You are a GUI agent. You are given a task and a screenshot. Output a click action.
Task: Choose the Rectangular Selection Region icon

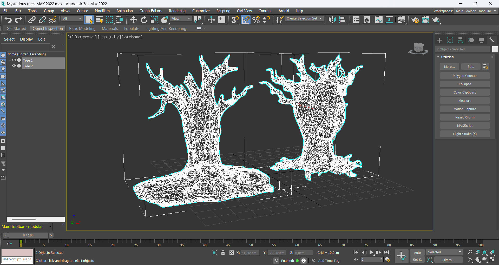point(109,20)
